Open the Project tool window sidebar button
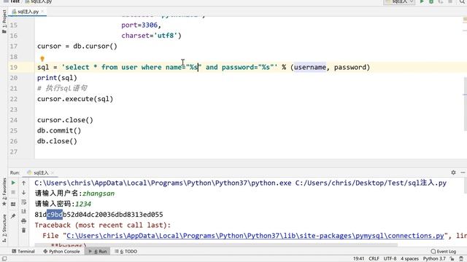 click(x=4, y=22)
